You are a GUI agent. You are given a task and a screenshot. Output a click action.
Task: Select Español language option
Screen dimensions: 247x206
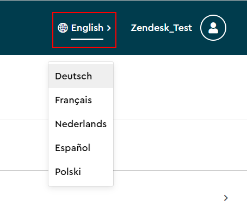81,148
